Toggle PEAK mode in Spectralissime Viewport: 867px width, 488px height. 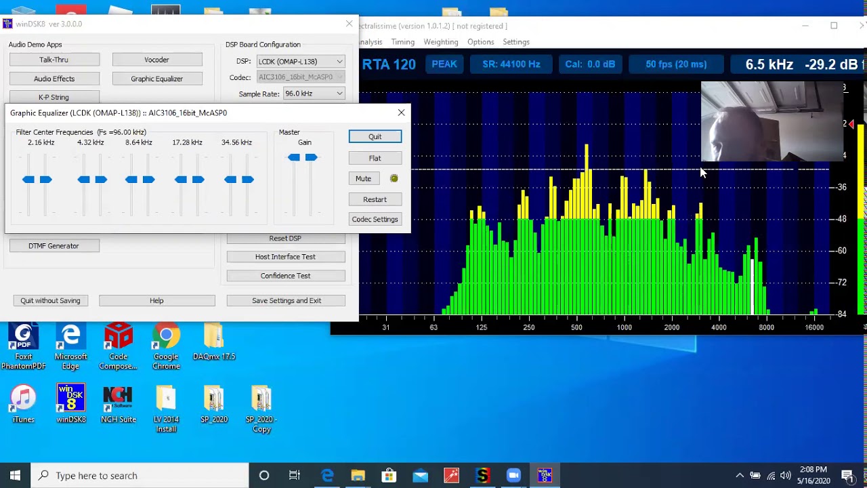point(444,64)
